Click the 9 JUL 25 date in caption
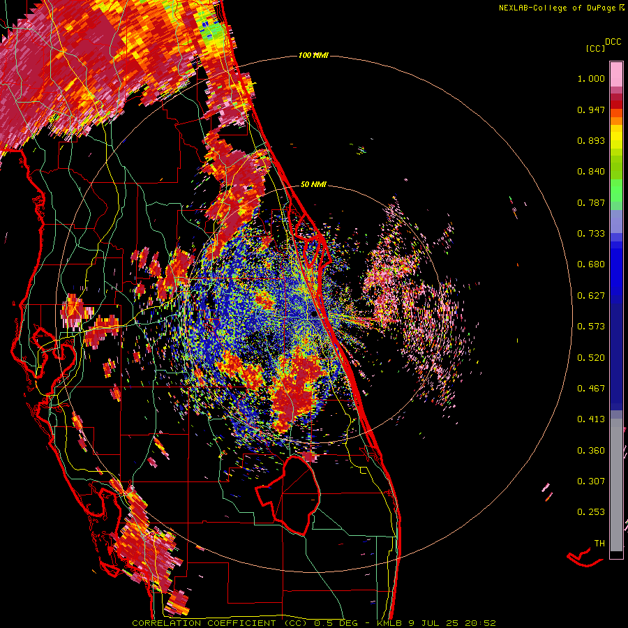This screenshot has height=628, width=628. tap(433, 623)
